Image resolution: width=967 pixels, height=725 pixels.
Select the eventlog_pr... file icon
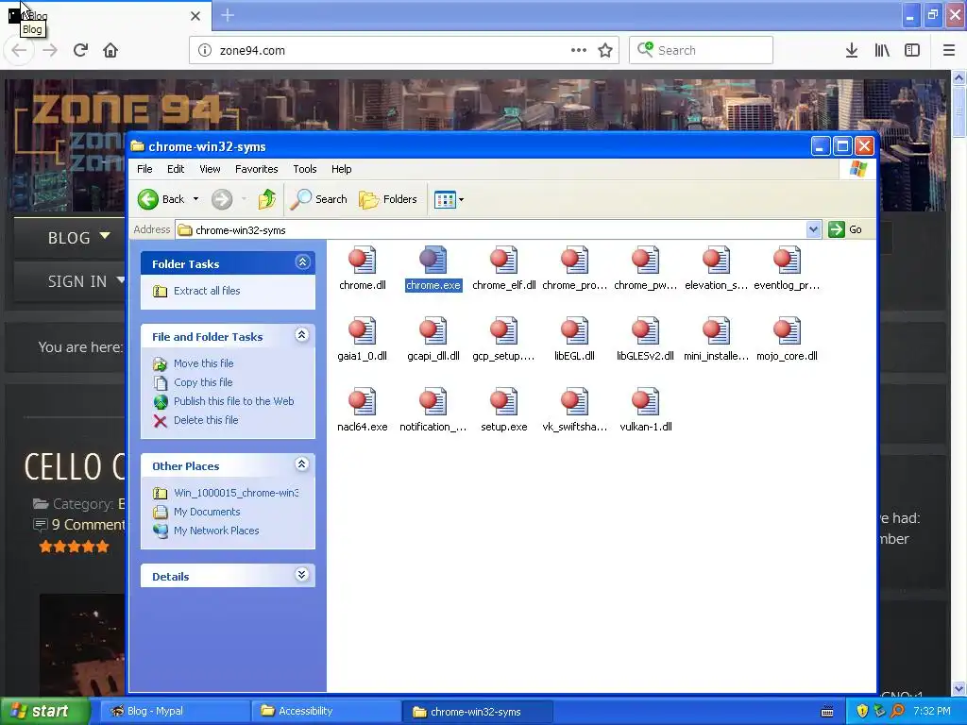[787, 260]
